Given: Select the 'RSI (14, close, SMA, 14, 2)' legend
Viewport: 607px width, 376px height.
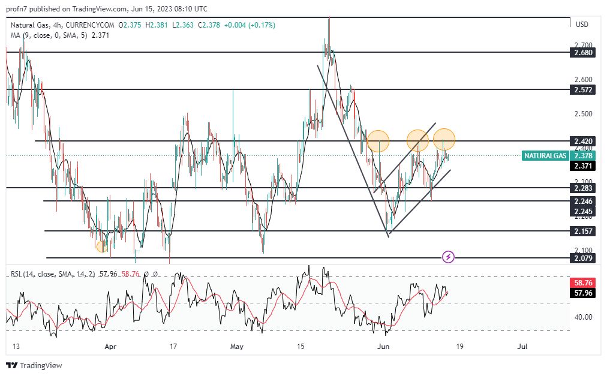Looking at the screenshot, I should coord(53,274).
